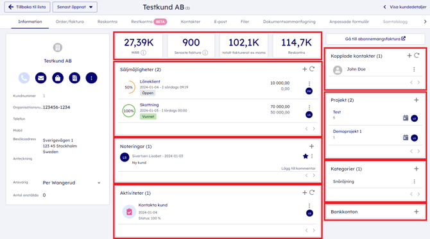Open the Kontakter tab

[191, 22]
